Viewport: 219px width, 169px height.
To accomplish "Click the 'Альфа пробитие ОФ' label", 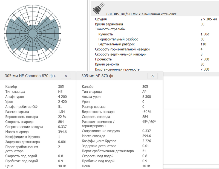I will coord(21,107).
